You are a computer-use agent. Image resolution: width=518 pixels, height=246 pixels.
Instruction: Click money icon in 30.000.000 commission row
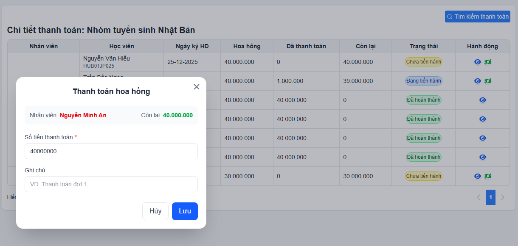[488, 176]
